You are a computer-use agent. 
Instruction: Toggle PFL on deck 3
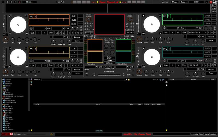(31, 49)
